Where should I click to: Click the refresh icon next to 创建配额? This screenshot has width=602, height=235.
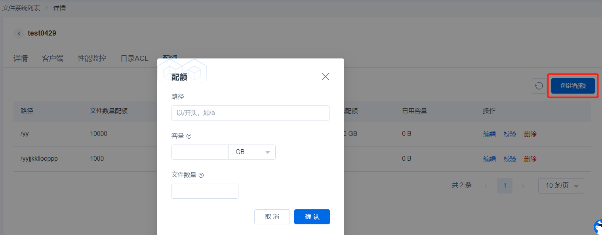click(539, 86)
